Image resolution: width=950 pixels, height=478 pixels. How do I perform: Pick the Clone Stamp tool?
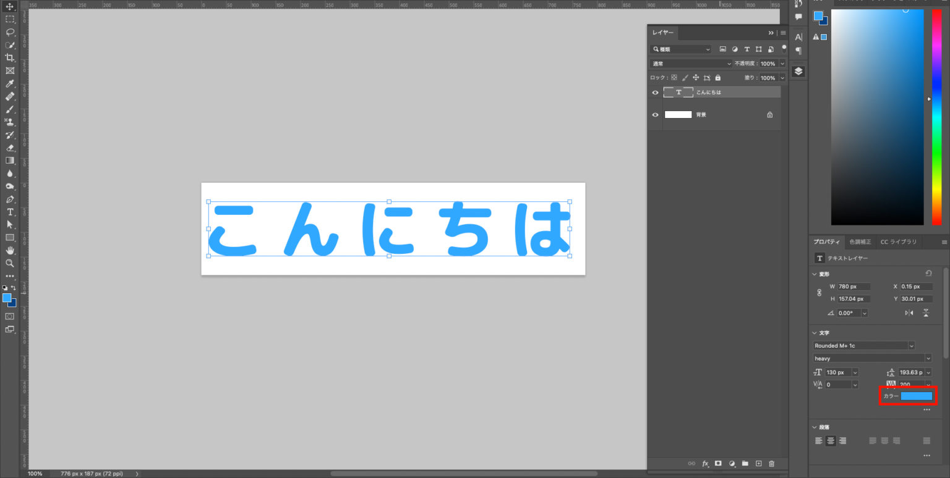(x=9, y=122)
